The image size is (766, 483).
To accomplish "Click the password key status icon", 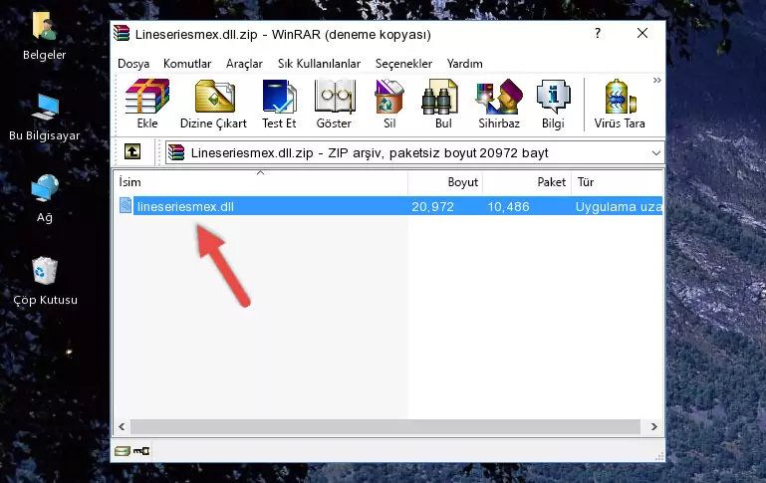I will tap(141, 451).
